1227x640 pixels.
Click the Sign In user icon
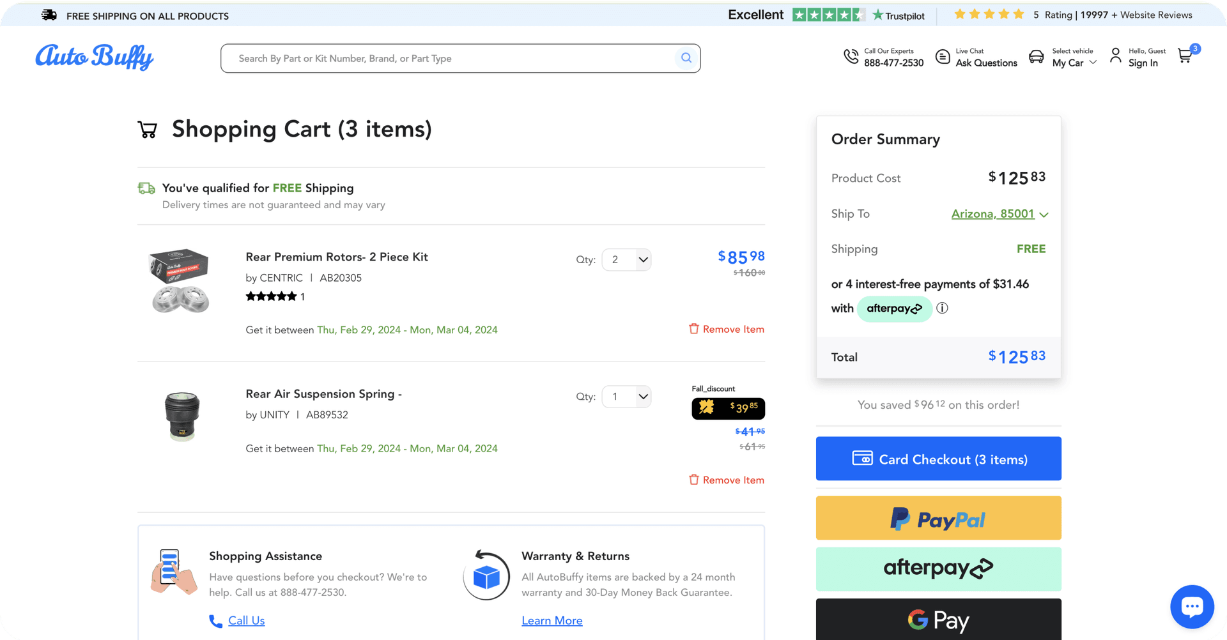click(x=1115, y=56)
